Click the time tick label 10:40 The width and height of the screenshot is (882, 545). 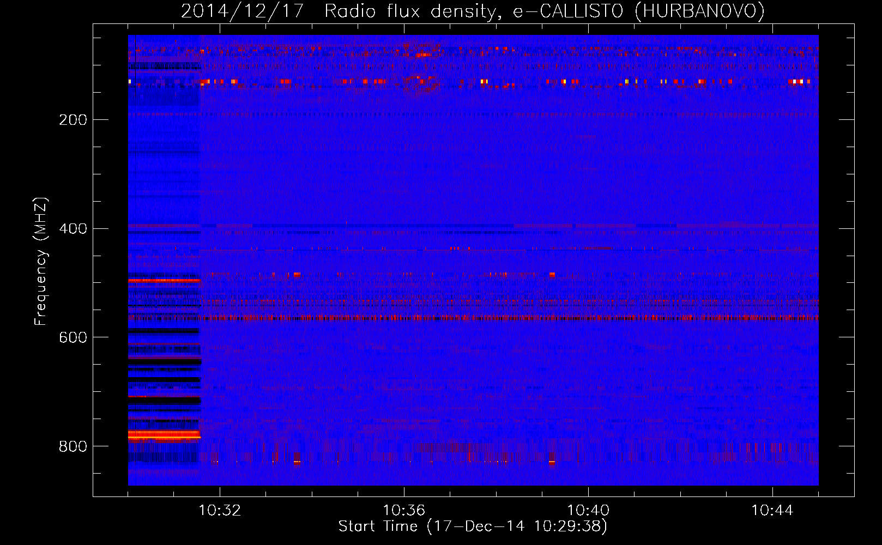[588, 511]
